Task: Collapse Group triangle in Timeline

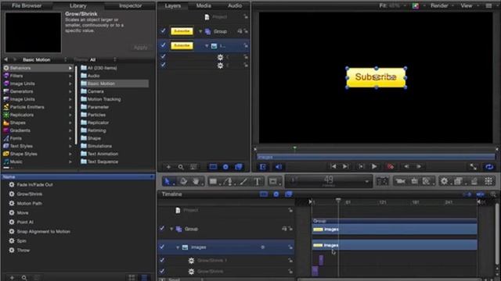Action: pyautogui.click(x=171, y=229)
